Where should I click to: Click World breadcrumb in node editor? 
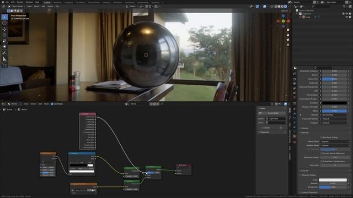24,109
